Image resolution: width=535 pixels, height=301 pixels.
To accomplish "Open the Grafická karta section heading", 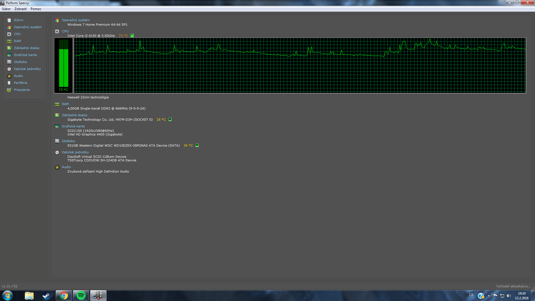I will (x=73, y=126).
